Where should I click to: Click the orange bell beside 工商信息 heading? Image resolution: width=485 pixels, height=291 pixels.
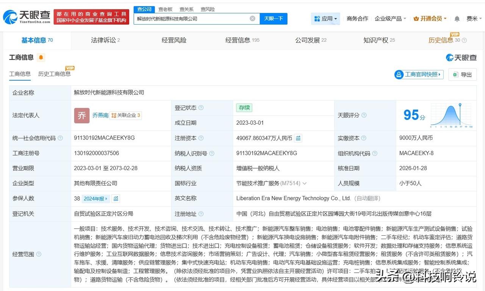pos(41,58)
